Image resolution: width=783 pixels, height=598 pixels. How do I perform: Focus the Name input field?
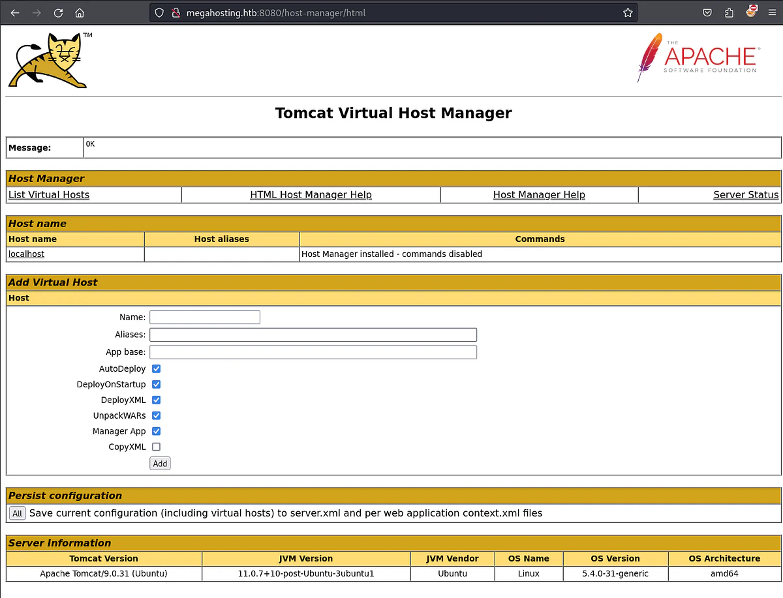[205, 317]
